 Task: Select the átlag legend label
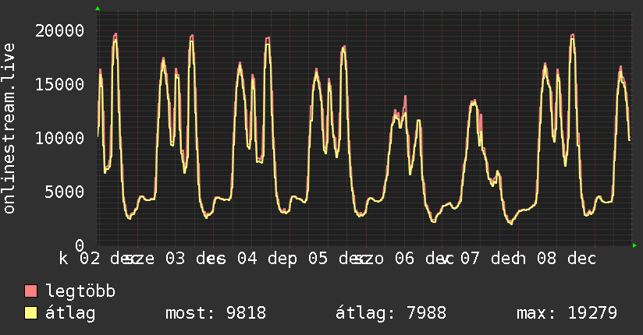click(70, 313)
